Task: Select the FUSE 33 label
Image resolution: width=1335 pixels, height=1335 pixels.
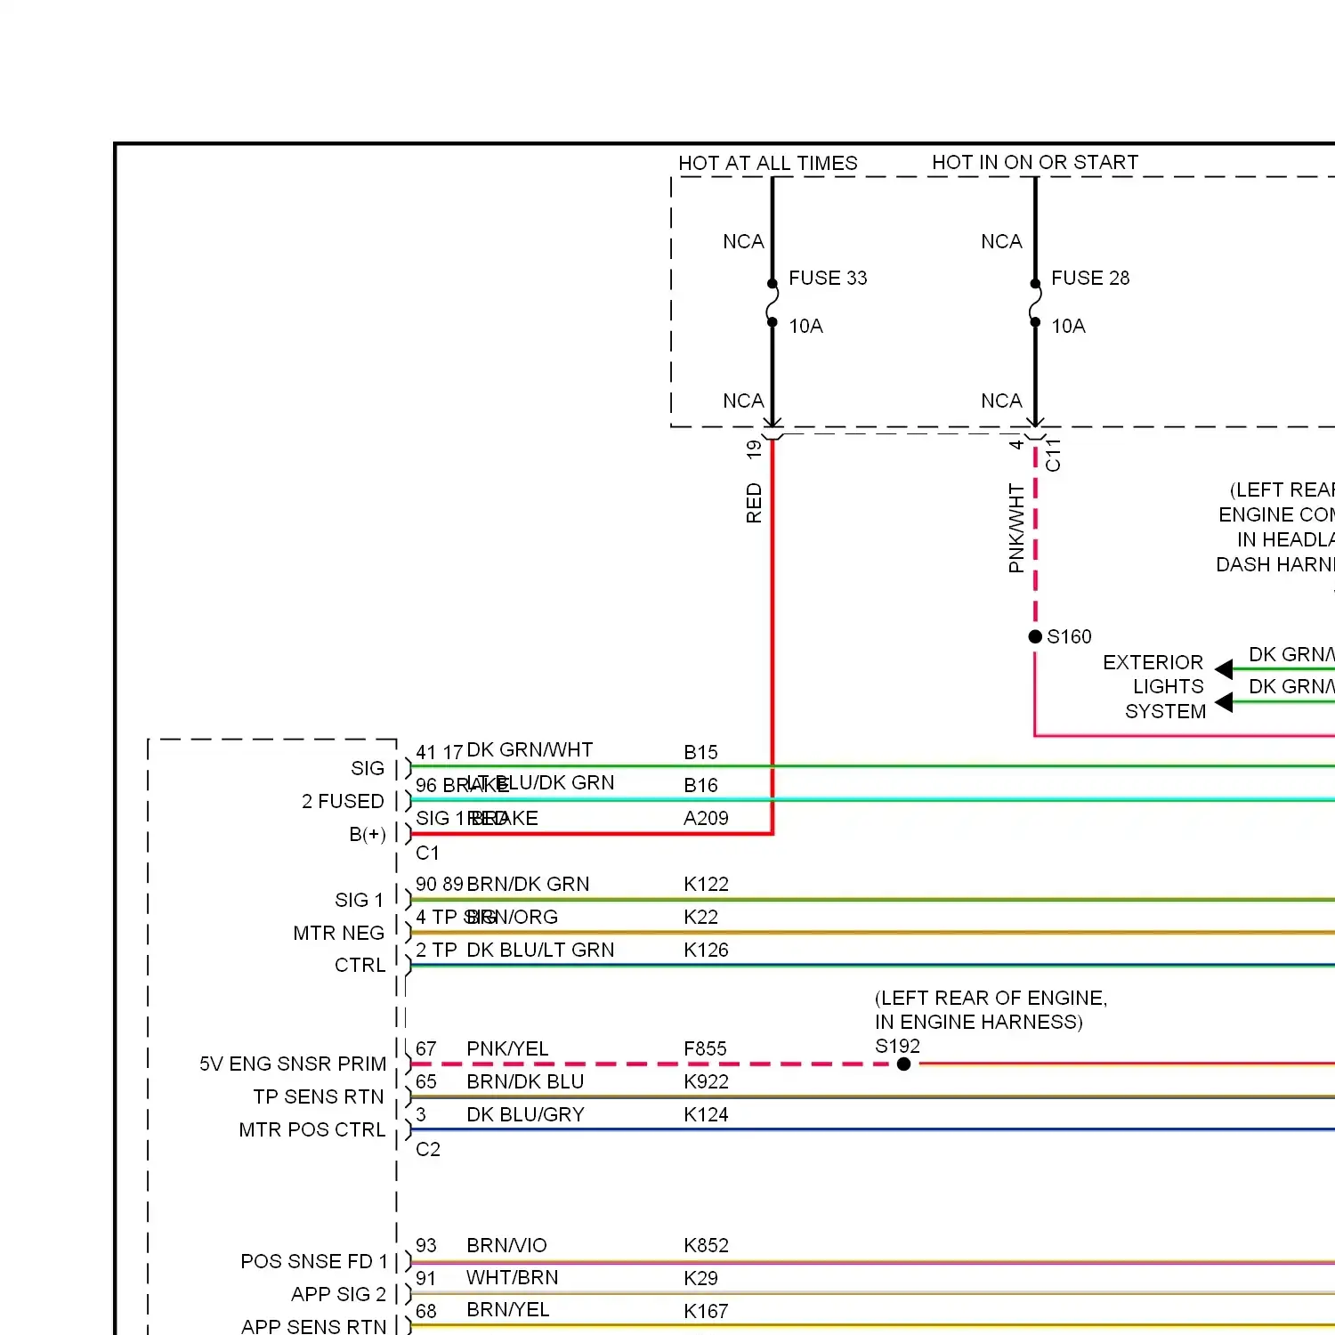Action: click(x=828, y=278)
